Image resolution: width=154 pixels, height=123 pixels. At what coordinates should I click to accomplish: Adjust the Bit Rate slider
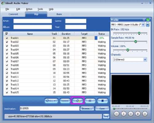pos(139,33)
